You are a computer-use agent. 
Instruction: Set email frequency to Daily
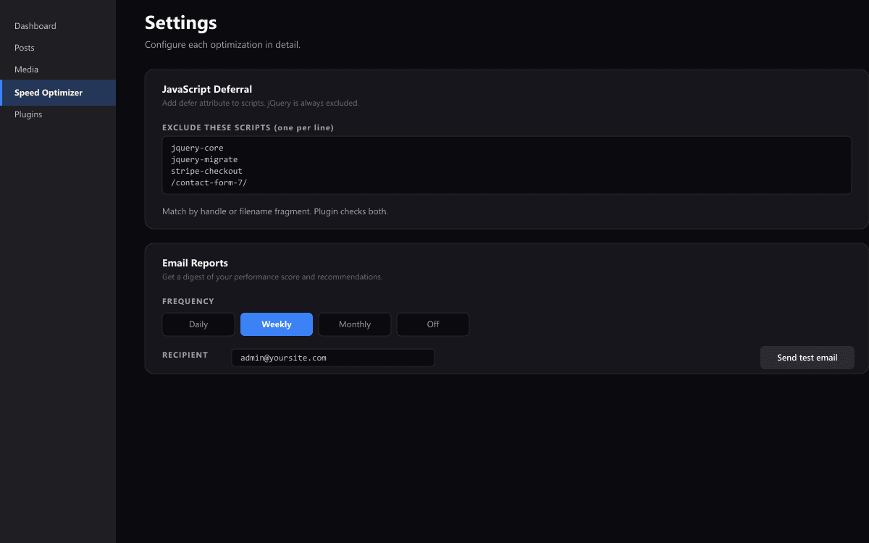click(198, 324)
